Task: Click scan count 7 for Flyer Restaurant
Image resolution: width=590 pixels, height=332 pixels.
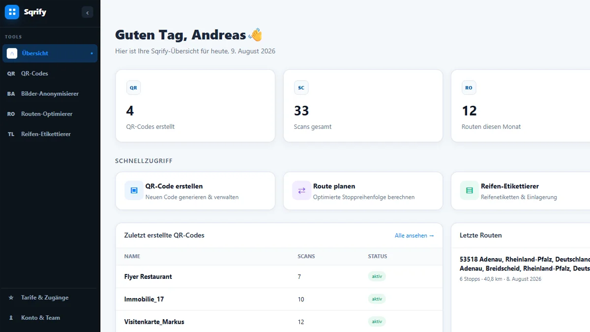Action: coord(299,277)
